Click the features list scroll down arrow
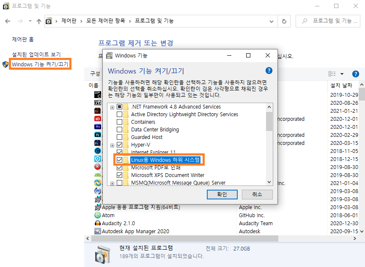 [x=269, y=182]
